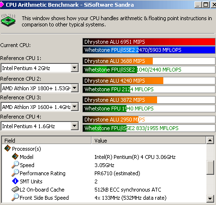Click the Value column header
The image size is (216, 205).
(149, 140)
